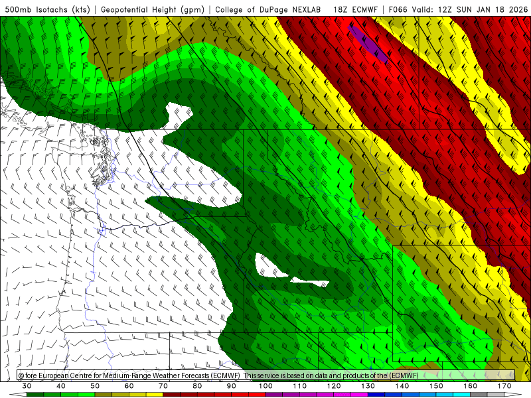
Task: Click the '140' value on the color scale
Action: click(402, 386)
